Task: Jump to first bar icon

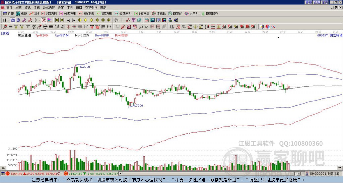Action: tap(56, 20)
